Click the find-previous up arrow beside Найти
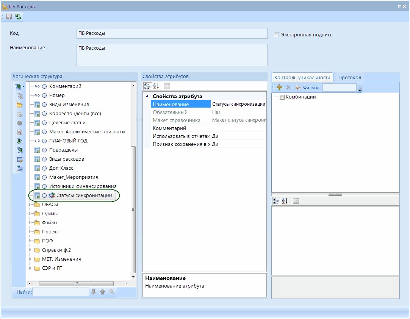 102,292
